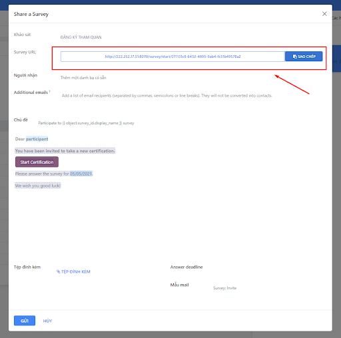Click the Người nhận recipients field

point(191,78)
